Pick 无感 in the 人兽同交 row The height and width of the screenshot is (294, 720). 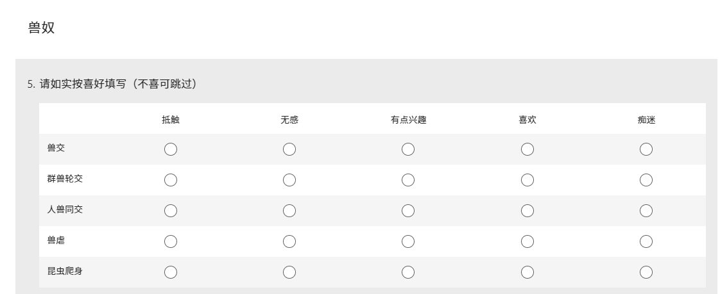(289, 211)
